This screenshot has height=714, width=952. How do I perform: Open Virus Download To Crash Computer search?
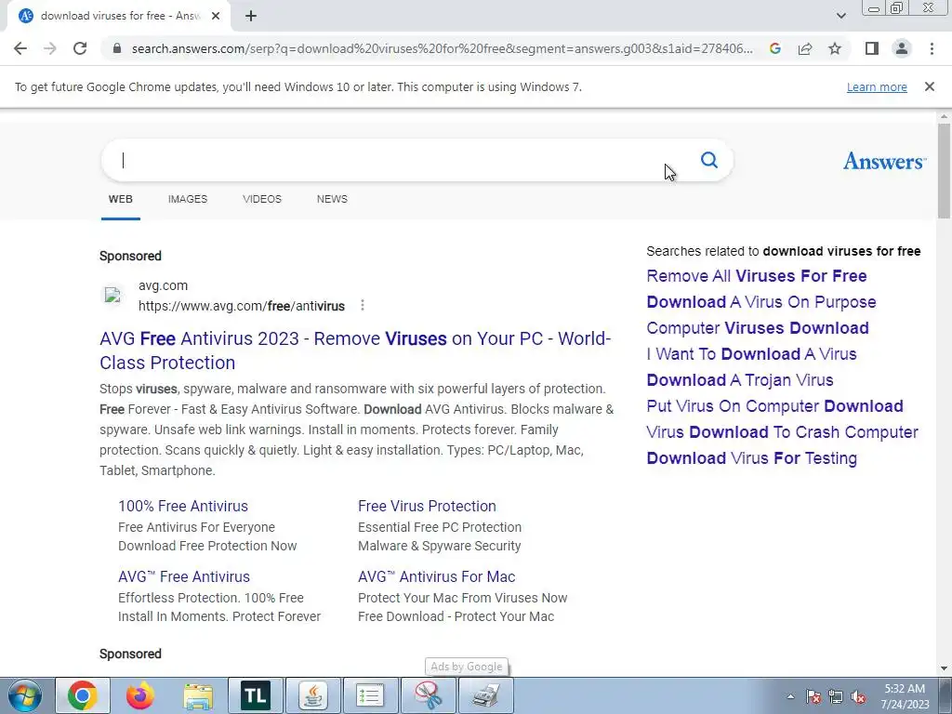(x=782, y=432)
